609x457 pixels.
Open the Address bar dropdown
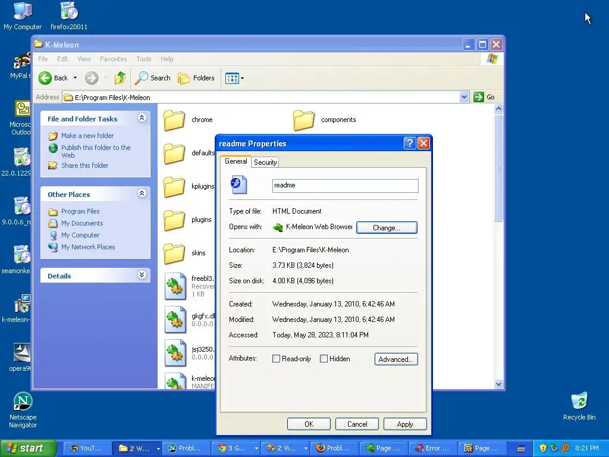tap(464, 97)
